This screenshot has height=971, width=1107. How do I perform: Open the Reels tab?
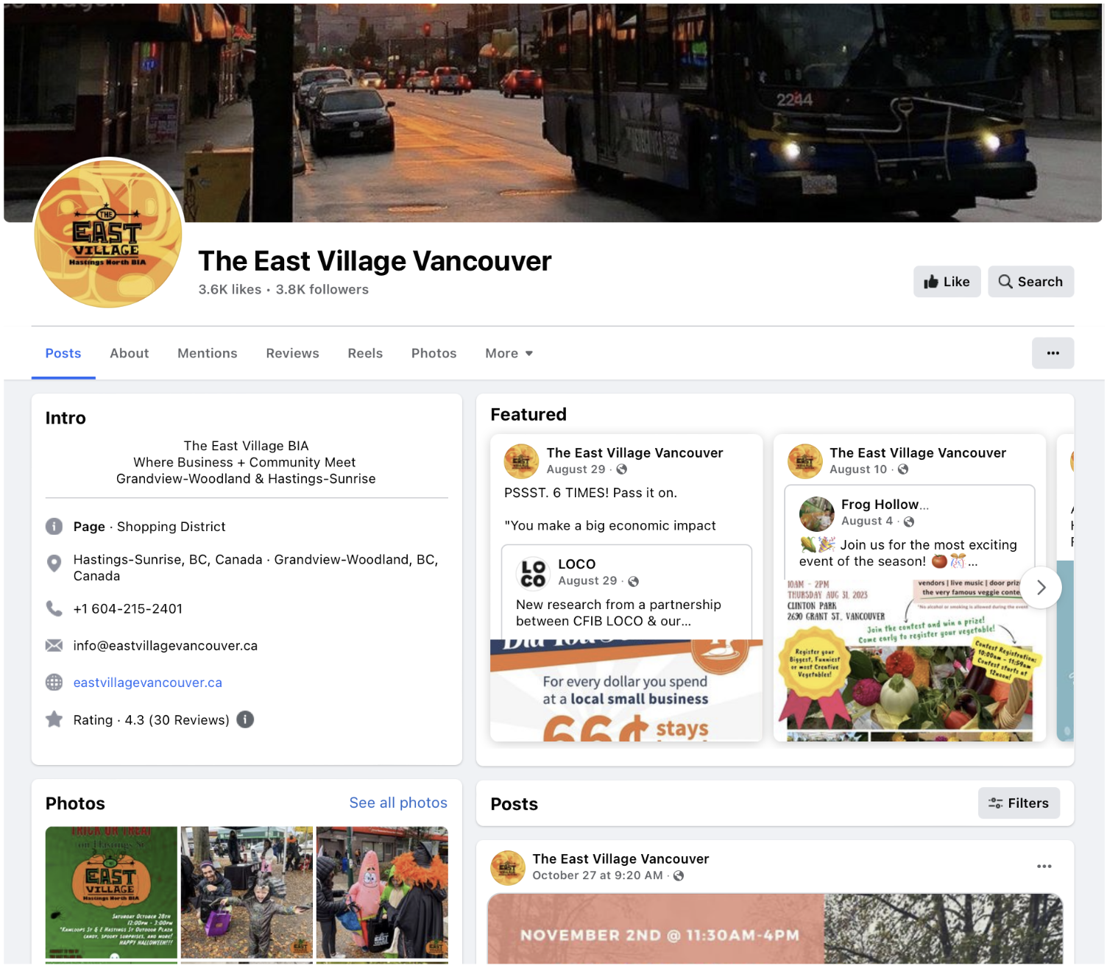point(365,353)
